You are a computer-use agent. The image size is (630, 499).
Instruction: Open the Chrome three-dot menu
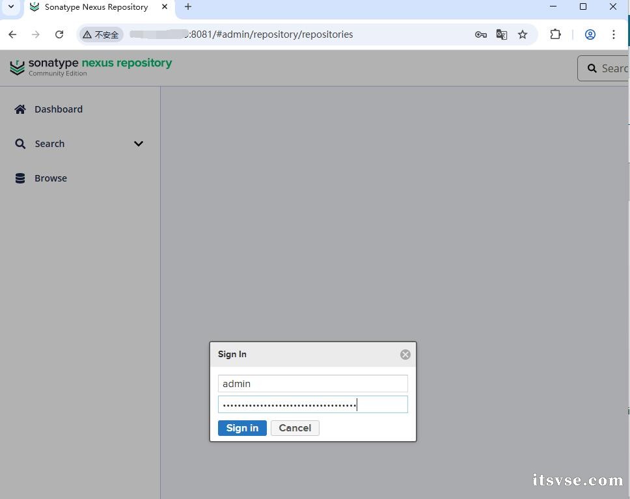614,34
